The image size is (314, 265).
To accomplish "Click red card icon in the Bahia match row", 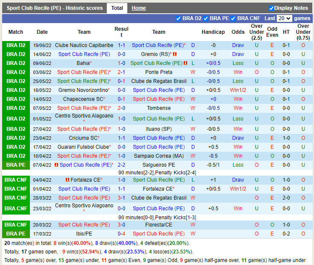I will 185,63.
